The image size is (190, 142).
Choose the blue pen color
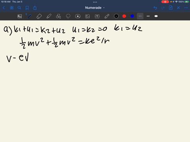pos(132,16)
